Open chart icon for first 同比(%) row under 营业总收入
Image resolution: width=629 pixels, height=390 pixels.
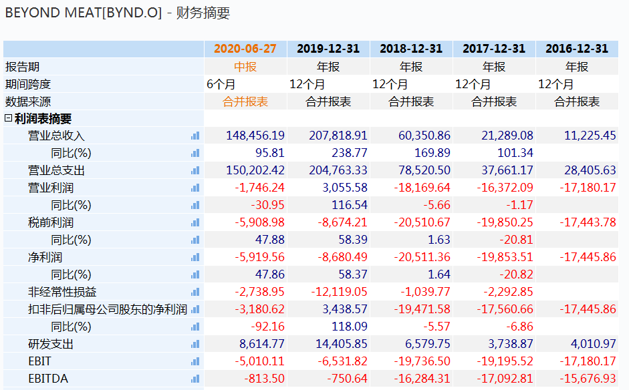pyautogui.click(x=195, y=153)
